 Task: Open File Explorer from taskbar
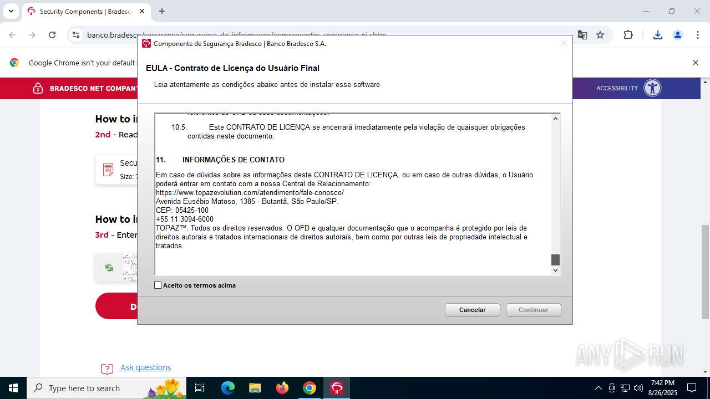pos(255,388)
